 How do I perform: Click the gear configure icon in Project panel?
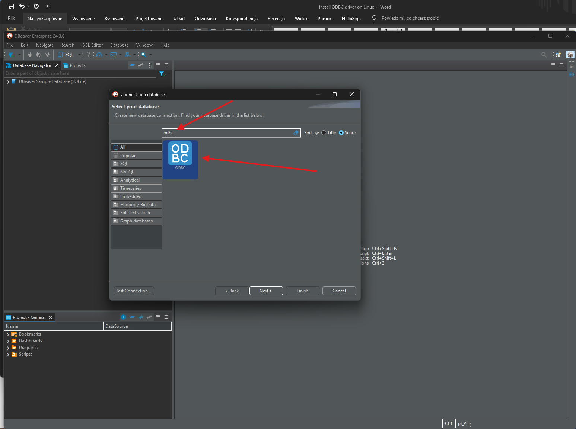coord(124,317)
